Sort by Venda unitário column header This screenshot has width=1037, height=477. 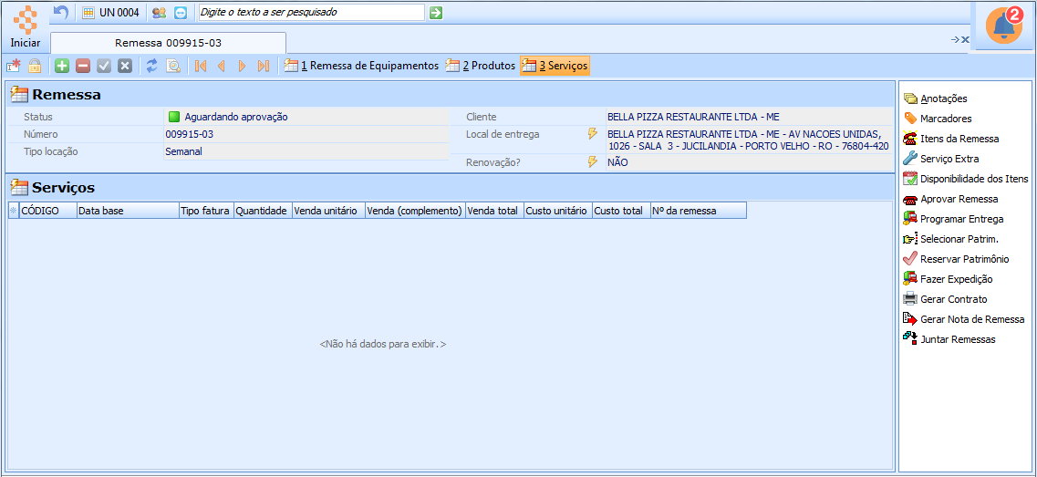pos(328,211)
